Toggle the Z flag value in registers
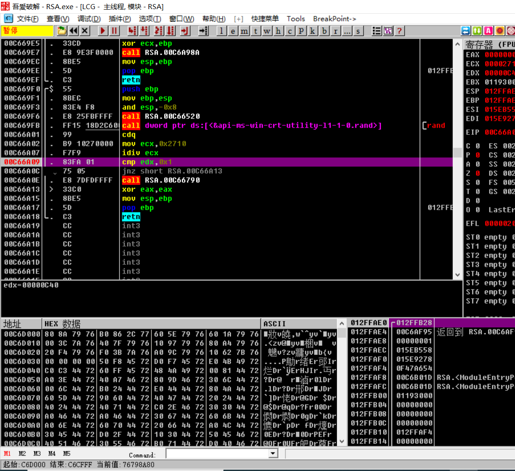 pos(478,173)
